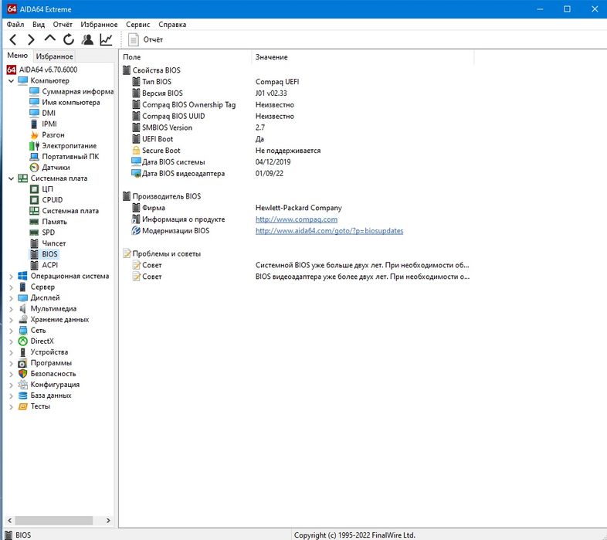Open the aida64.com biosupdates link

tap(329, 231)
